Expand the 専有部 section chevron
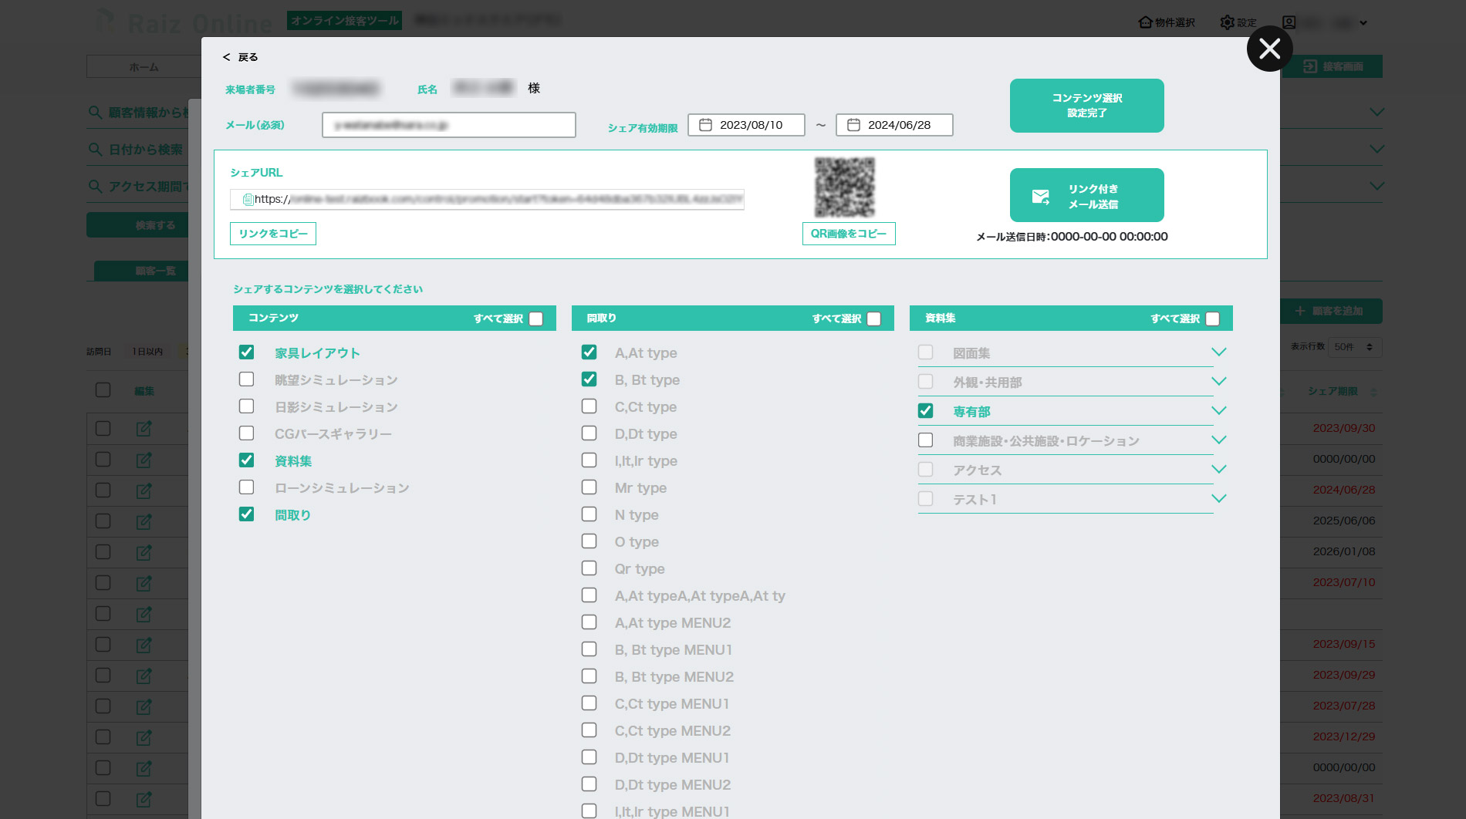 (x=1219, y=410)
